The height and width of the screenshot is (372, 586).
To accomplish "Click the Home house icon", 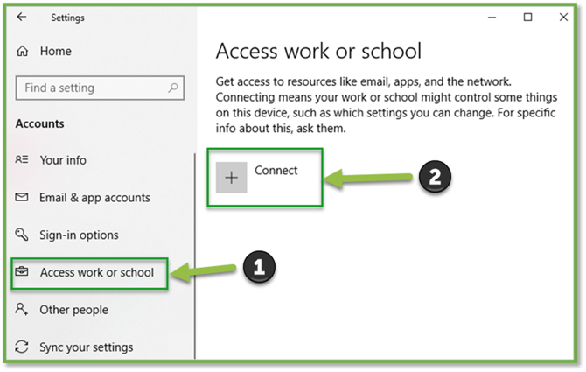I will 23,52.
